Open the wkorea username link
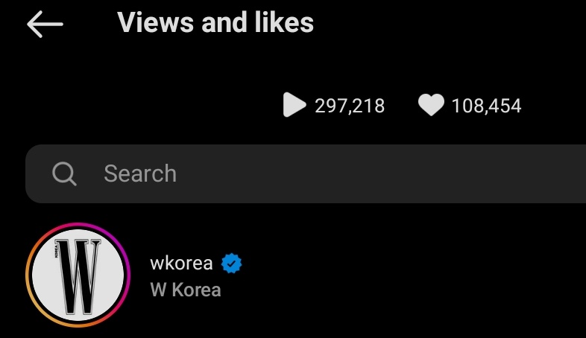 [x=181, y=264]
